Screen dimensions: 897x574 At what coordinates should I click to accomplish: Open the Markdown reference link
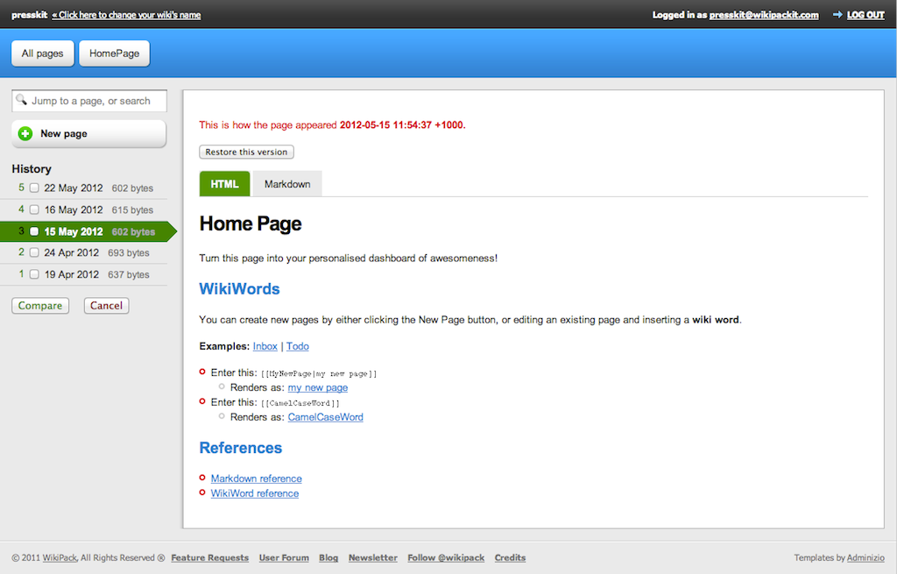click(256, 478)
